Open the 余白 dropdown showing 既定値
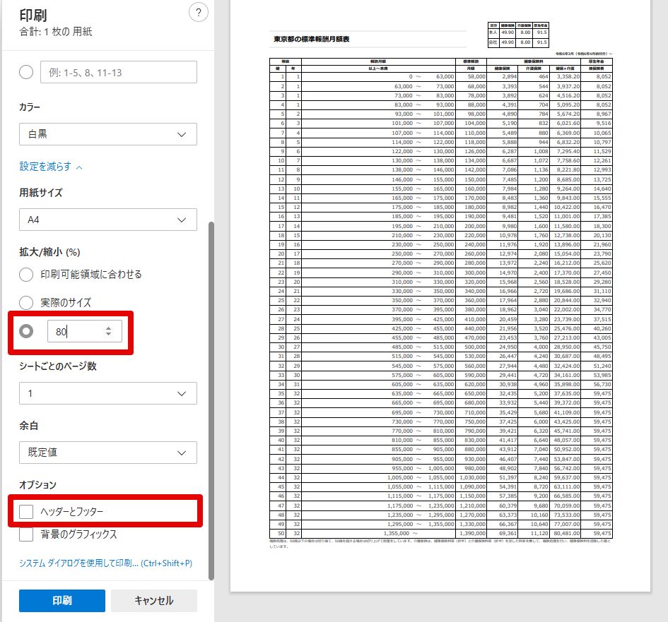The height and width of the screenshot is (622, 668). 107,453
